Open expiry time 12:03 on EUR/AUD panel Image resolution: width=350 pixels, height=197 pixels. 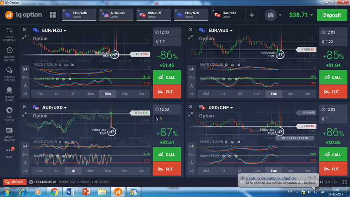333,32
